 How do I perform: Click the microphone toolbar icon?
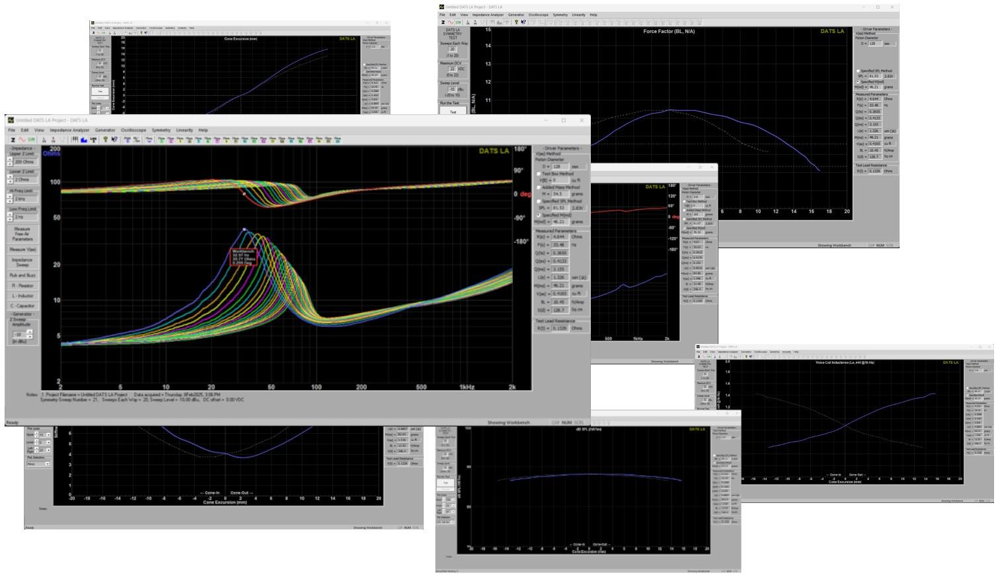(x=94, y=139)
